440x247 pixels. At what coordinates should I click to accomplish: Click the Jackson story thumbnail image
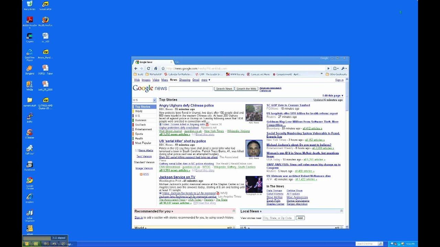click(254, 185)
